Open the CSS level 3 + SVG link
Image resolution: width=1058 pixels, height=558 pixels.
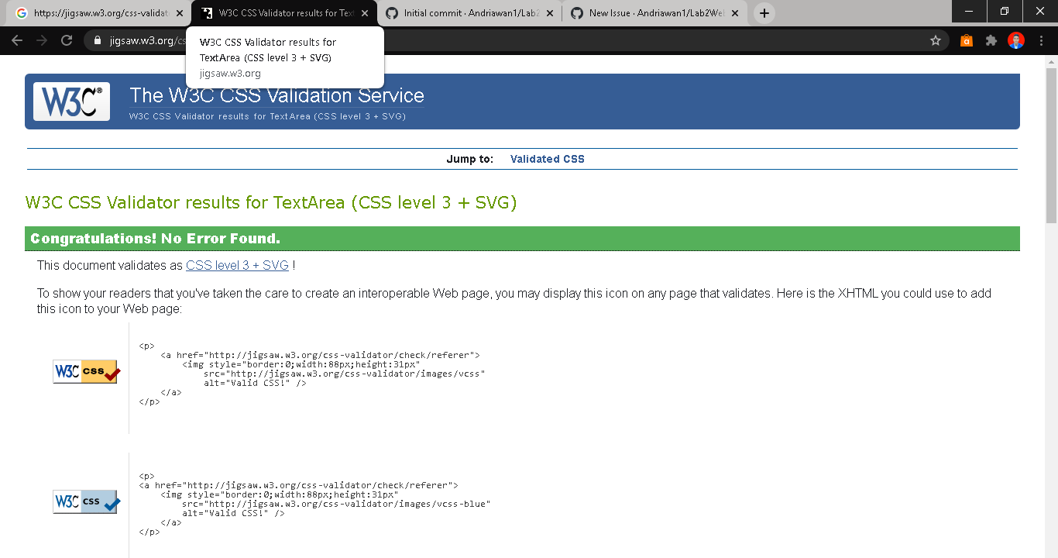237,265
